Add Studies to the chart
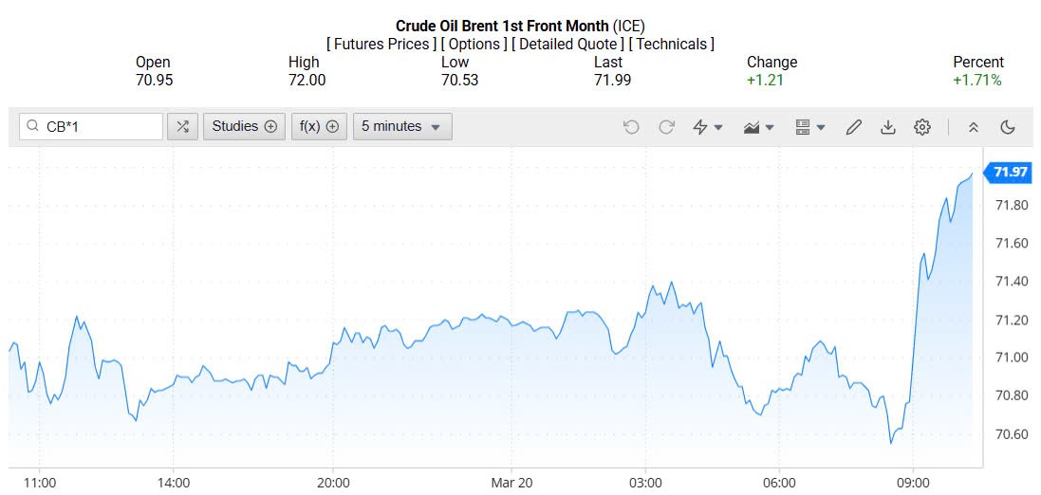Screen dimensions: 1041x495 click(244, 126)
